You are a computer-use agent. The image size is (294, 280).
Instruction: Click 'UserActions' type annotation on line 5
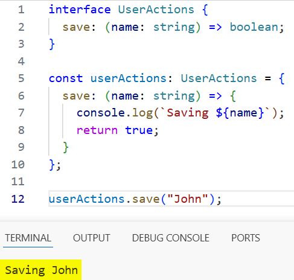click(x=219, y=78)
